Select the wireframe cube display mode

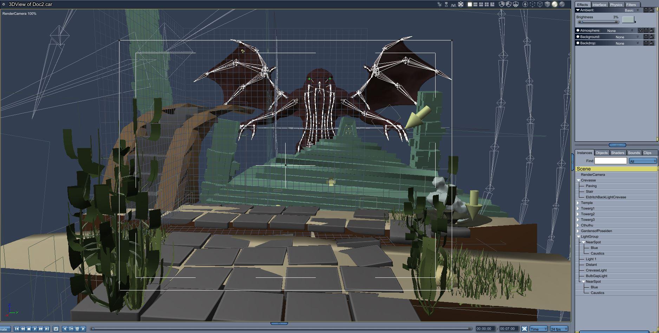(x=540, y=5)
